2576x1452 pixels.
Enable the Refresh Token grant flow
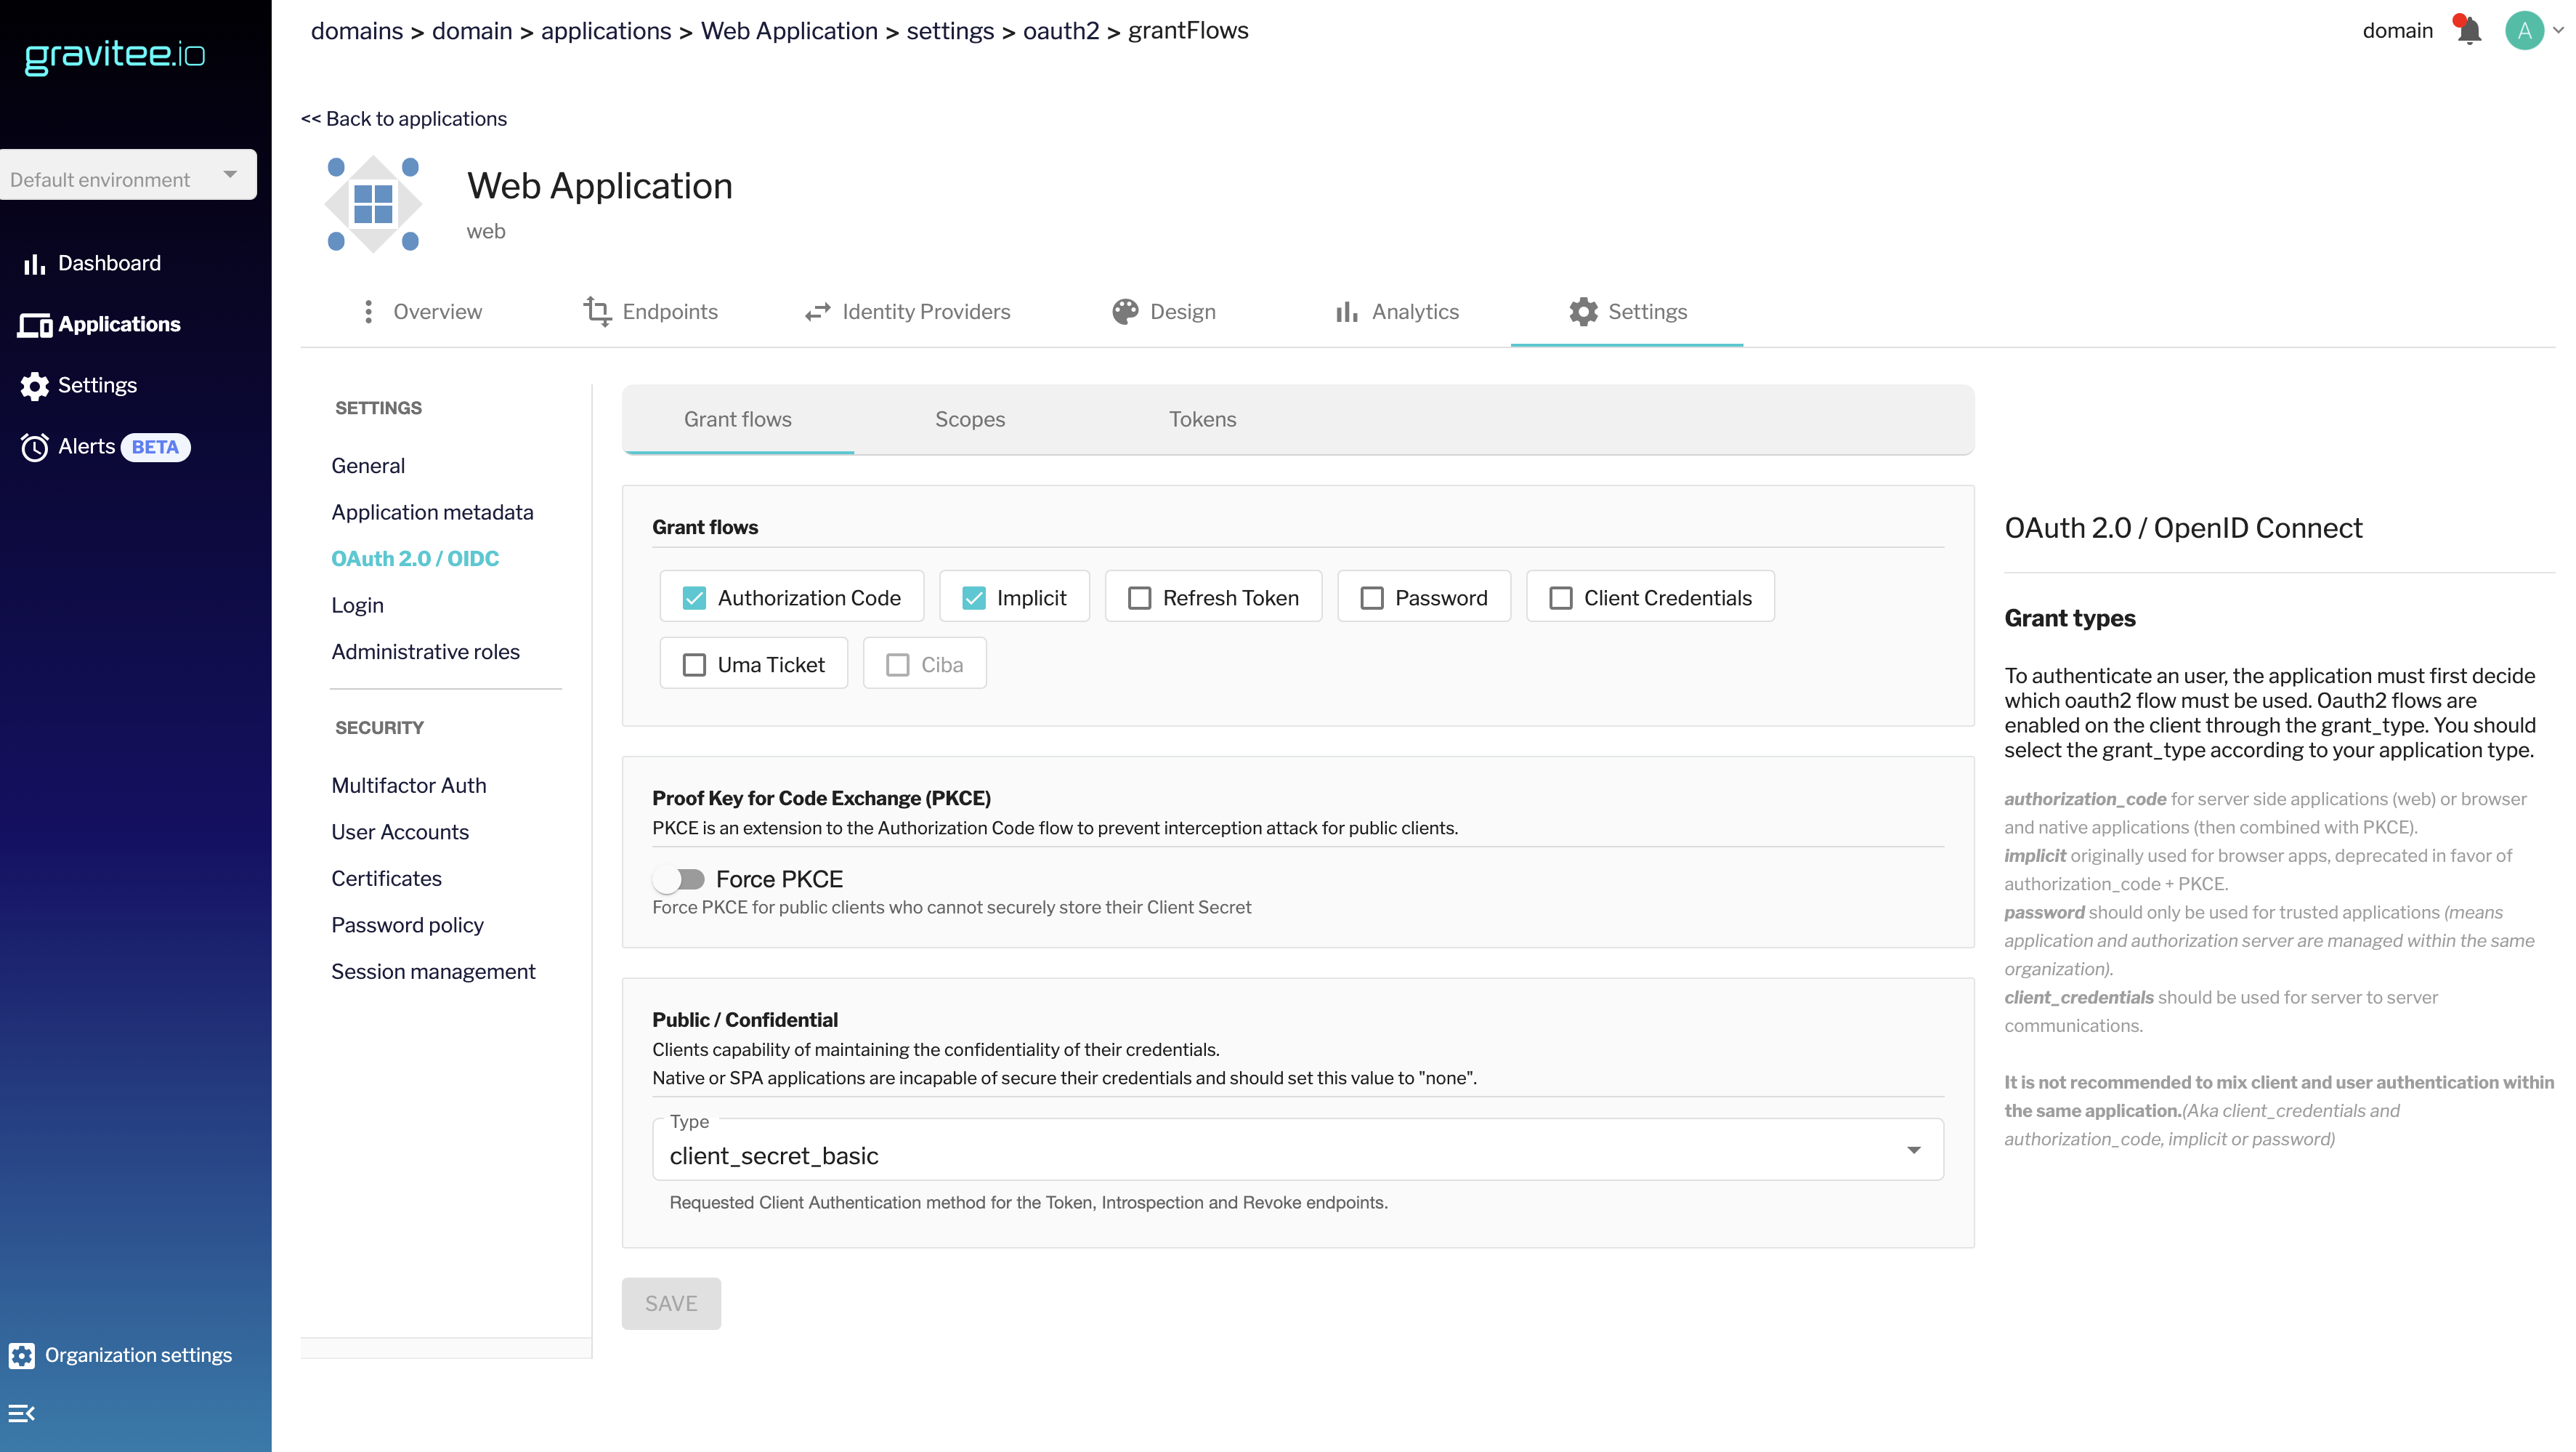tap(1139, 598)
